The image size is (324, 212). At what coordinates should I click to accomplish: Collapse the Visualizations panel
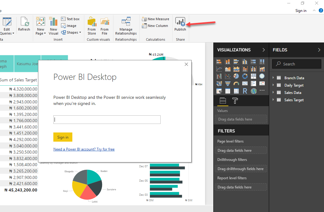point(263,50)
